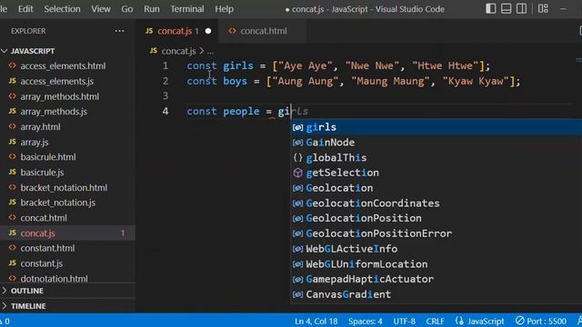This screenshot has width=582, height=327.
Task: Click 'people' variable on line 4
Action: click(x=241, y=111)
